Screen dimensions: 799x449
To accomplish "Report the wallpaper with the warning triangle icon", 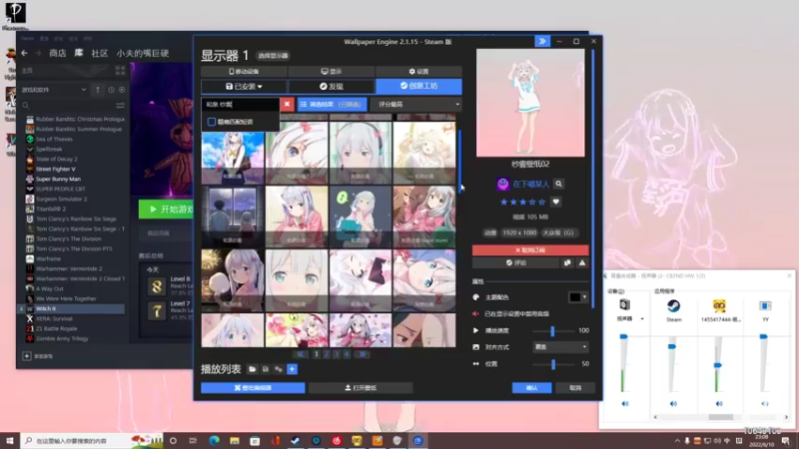I will tap(582, 262).
